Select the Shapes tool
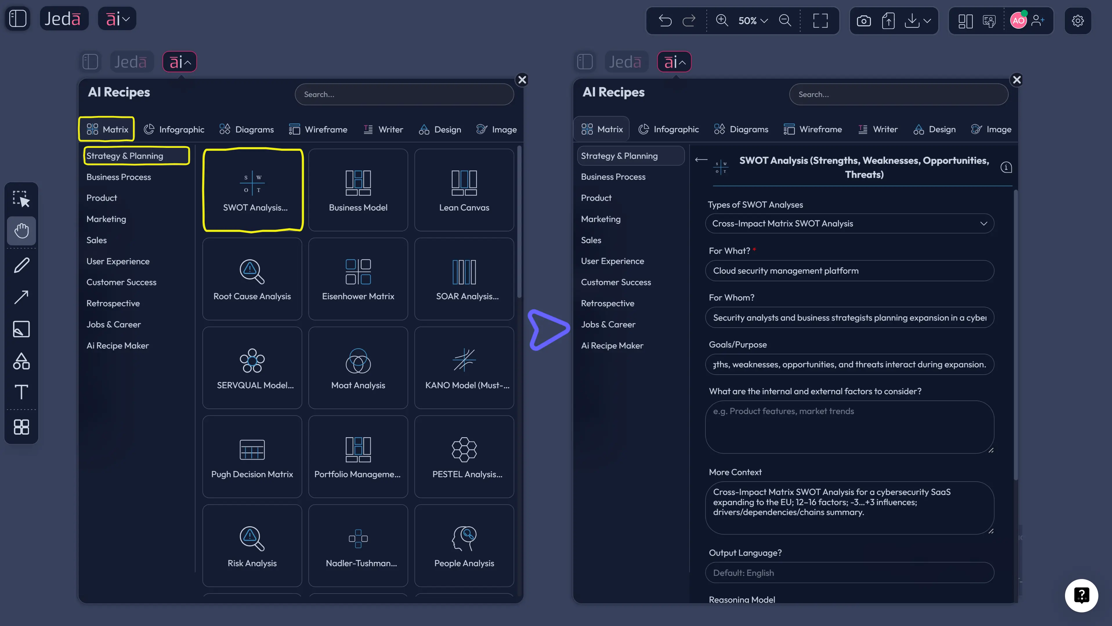This screenshot has height=626, width=1112. [21, 361]
